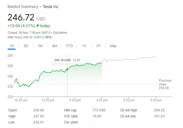The width and height of the screenshot is (183, 128).
Task: Click the Mkt cap value 773.09B
Action: pyautogui.click(x=99, y=110)
